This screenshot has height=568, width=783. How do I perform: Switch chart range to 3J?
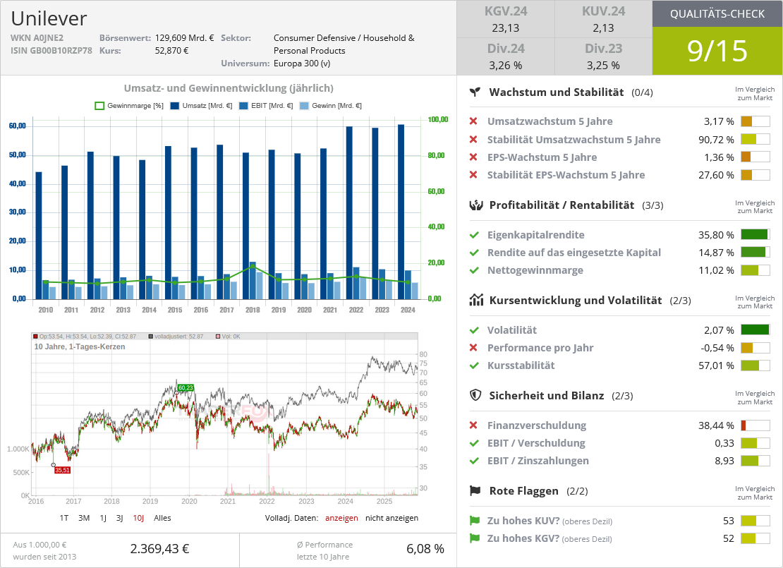[120, 518]
